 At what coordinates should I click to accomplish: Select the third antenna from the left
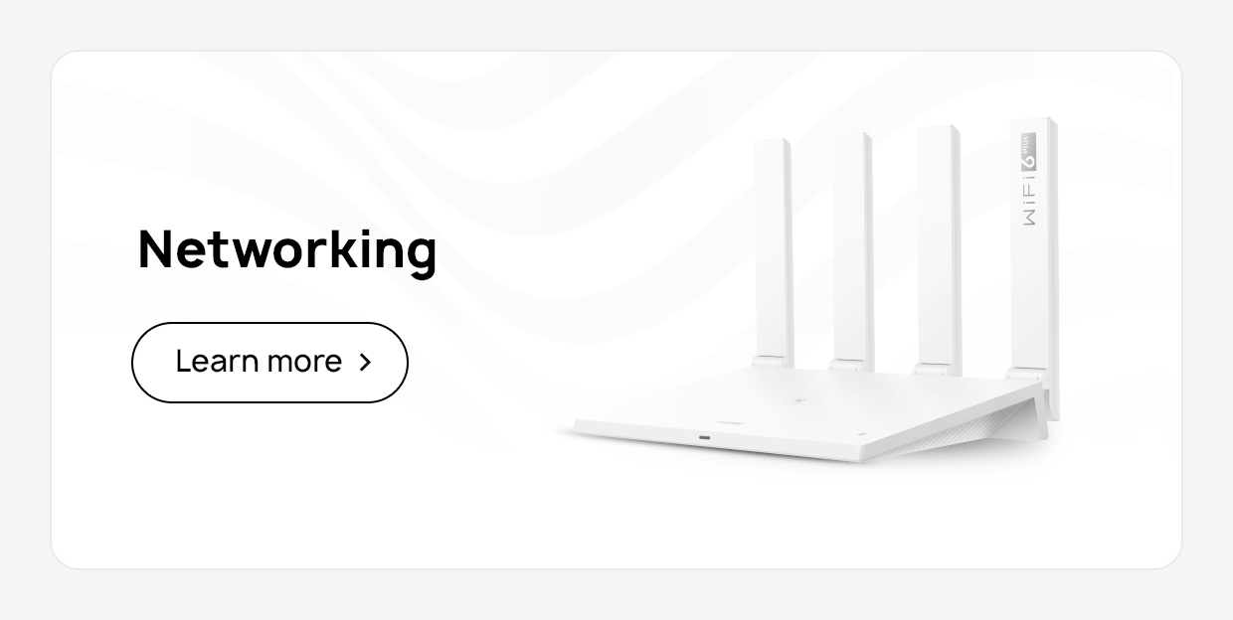[x=937, y=246]
